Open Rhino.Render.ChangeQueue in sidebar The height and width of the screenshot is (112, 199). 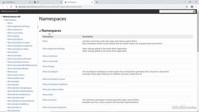click(x=20, y=88)
